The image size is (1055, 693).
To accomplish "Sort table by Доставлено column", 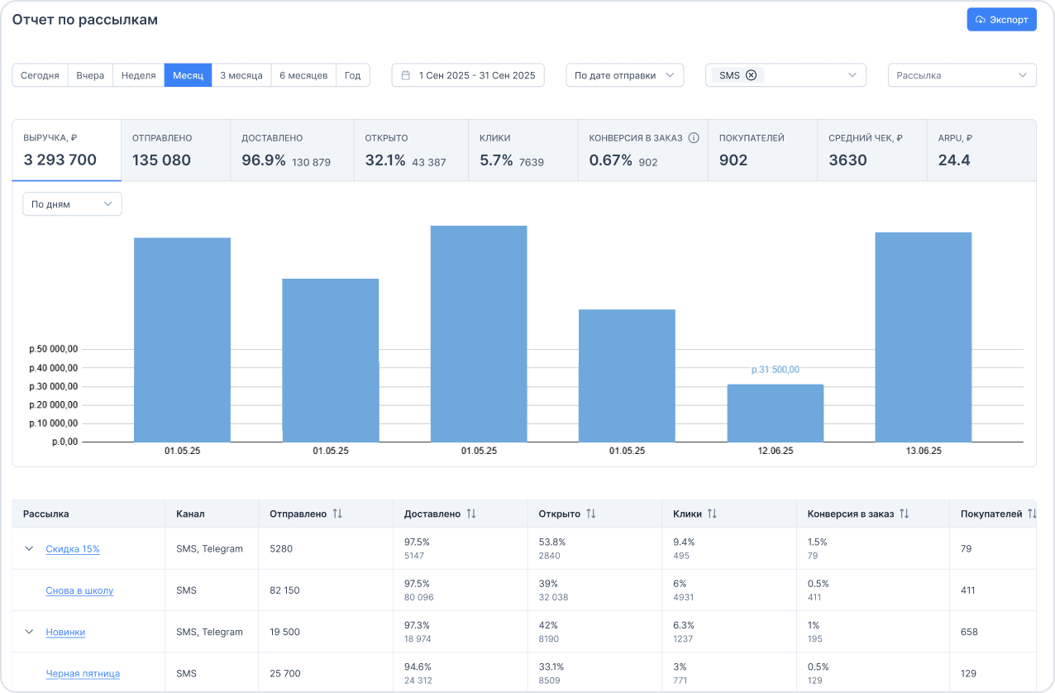I will [471, 514].
